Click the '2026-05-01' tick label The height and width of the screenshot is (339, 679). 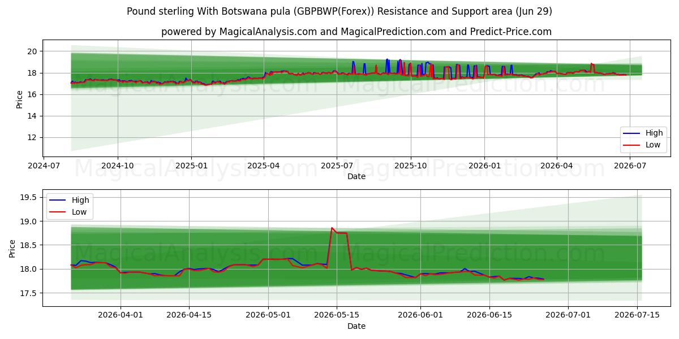pyautogui.click(x=268, y=315)
